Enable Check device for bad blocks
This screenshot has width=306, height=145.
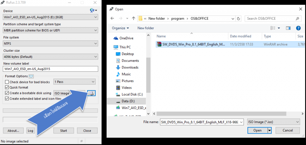(x=7, y=82)
